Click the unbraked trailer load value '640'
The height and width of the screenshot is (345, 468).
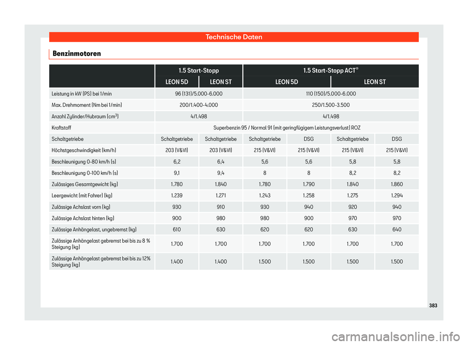point(397,230)
